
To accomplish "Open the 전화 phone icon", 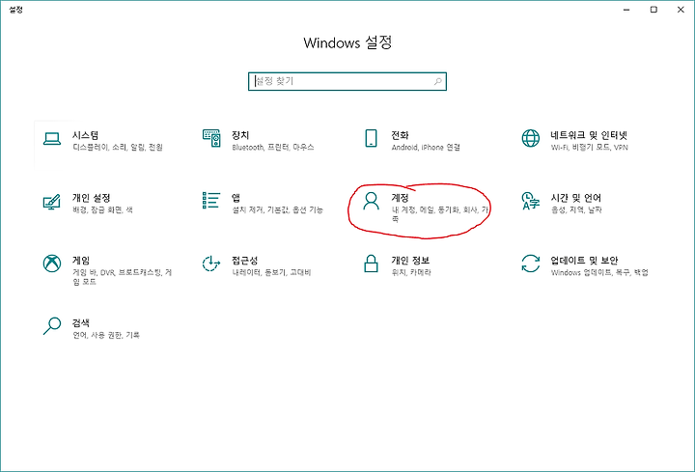I will pos(371,138).
